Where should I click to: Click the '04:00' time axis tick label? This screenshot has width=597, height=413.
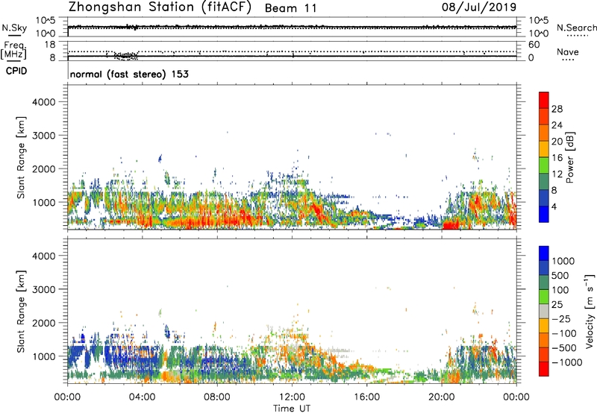142,397
